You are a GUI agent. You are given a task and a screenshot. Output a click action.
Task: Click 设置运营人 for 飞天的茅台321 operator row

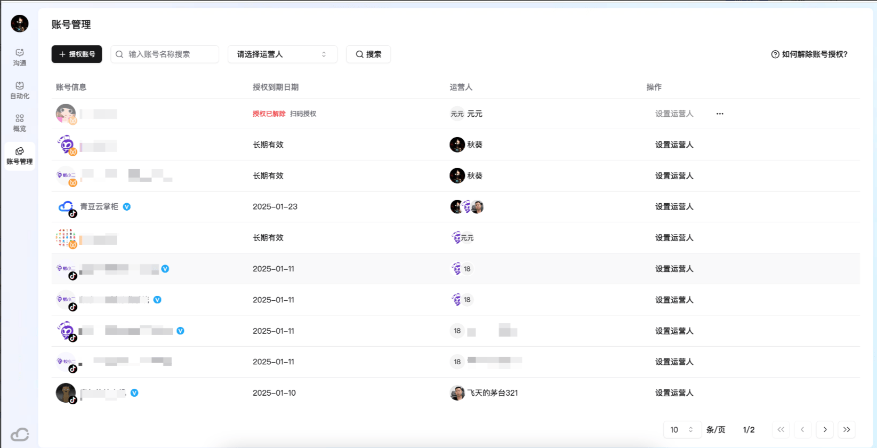[674, 393]
